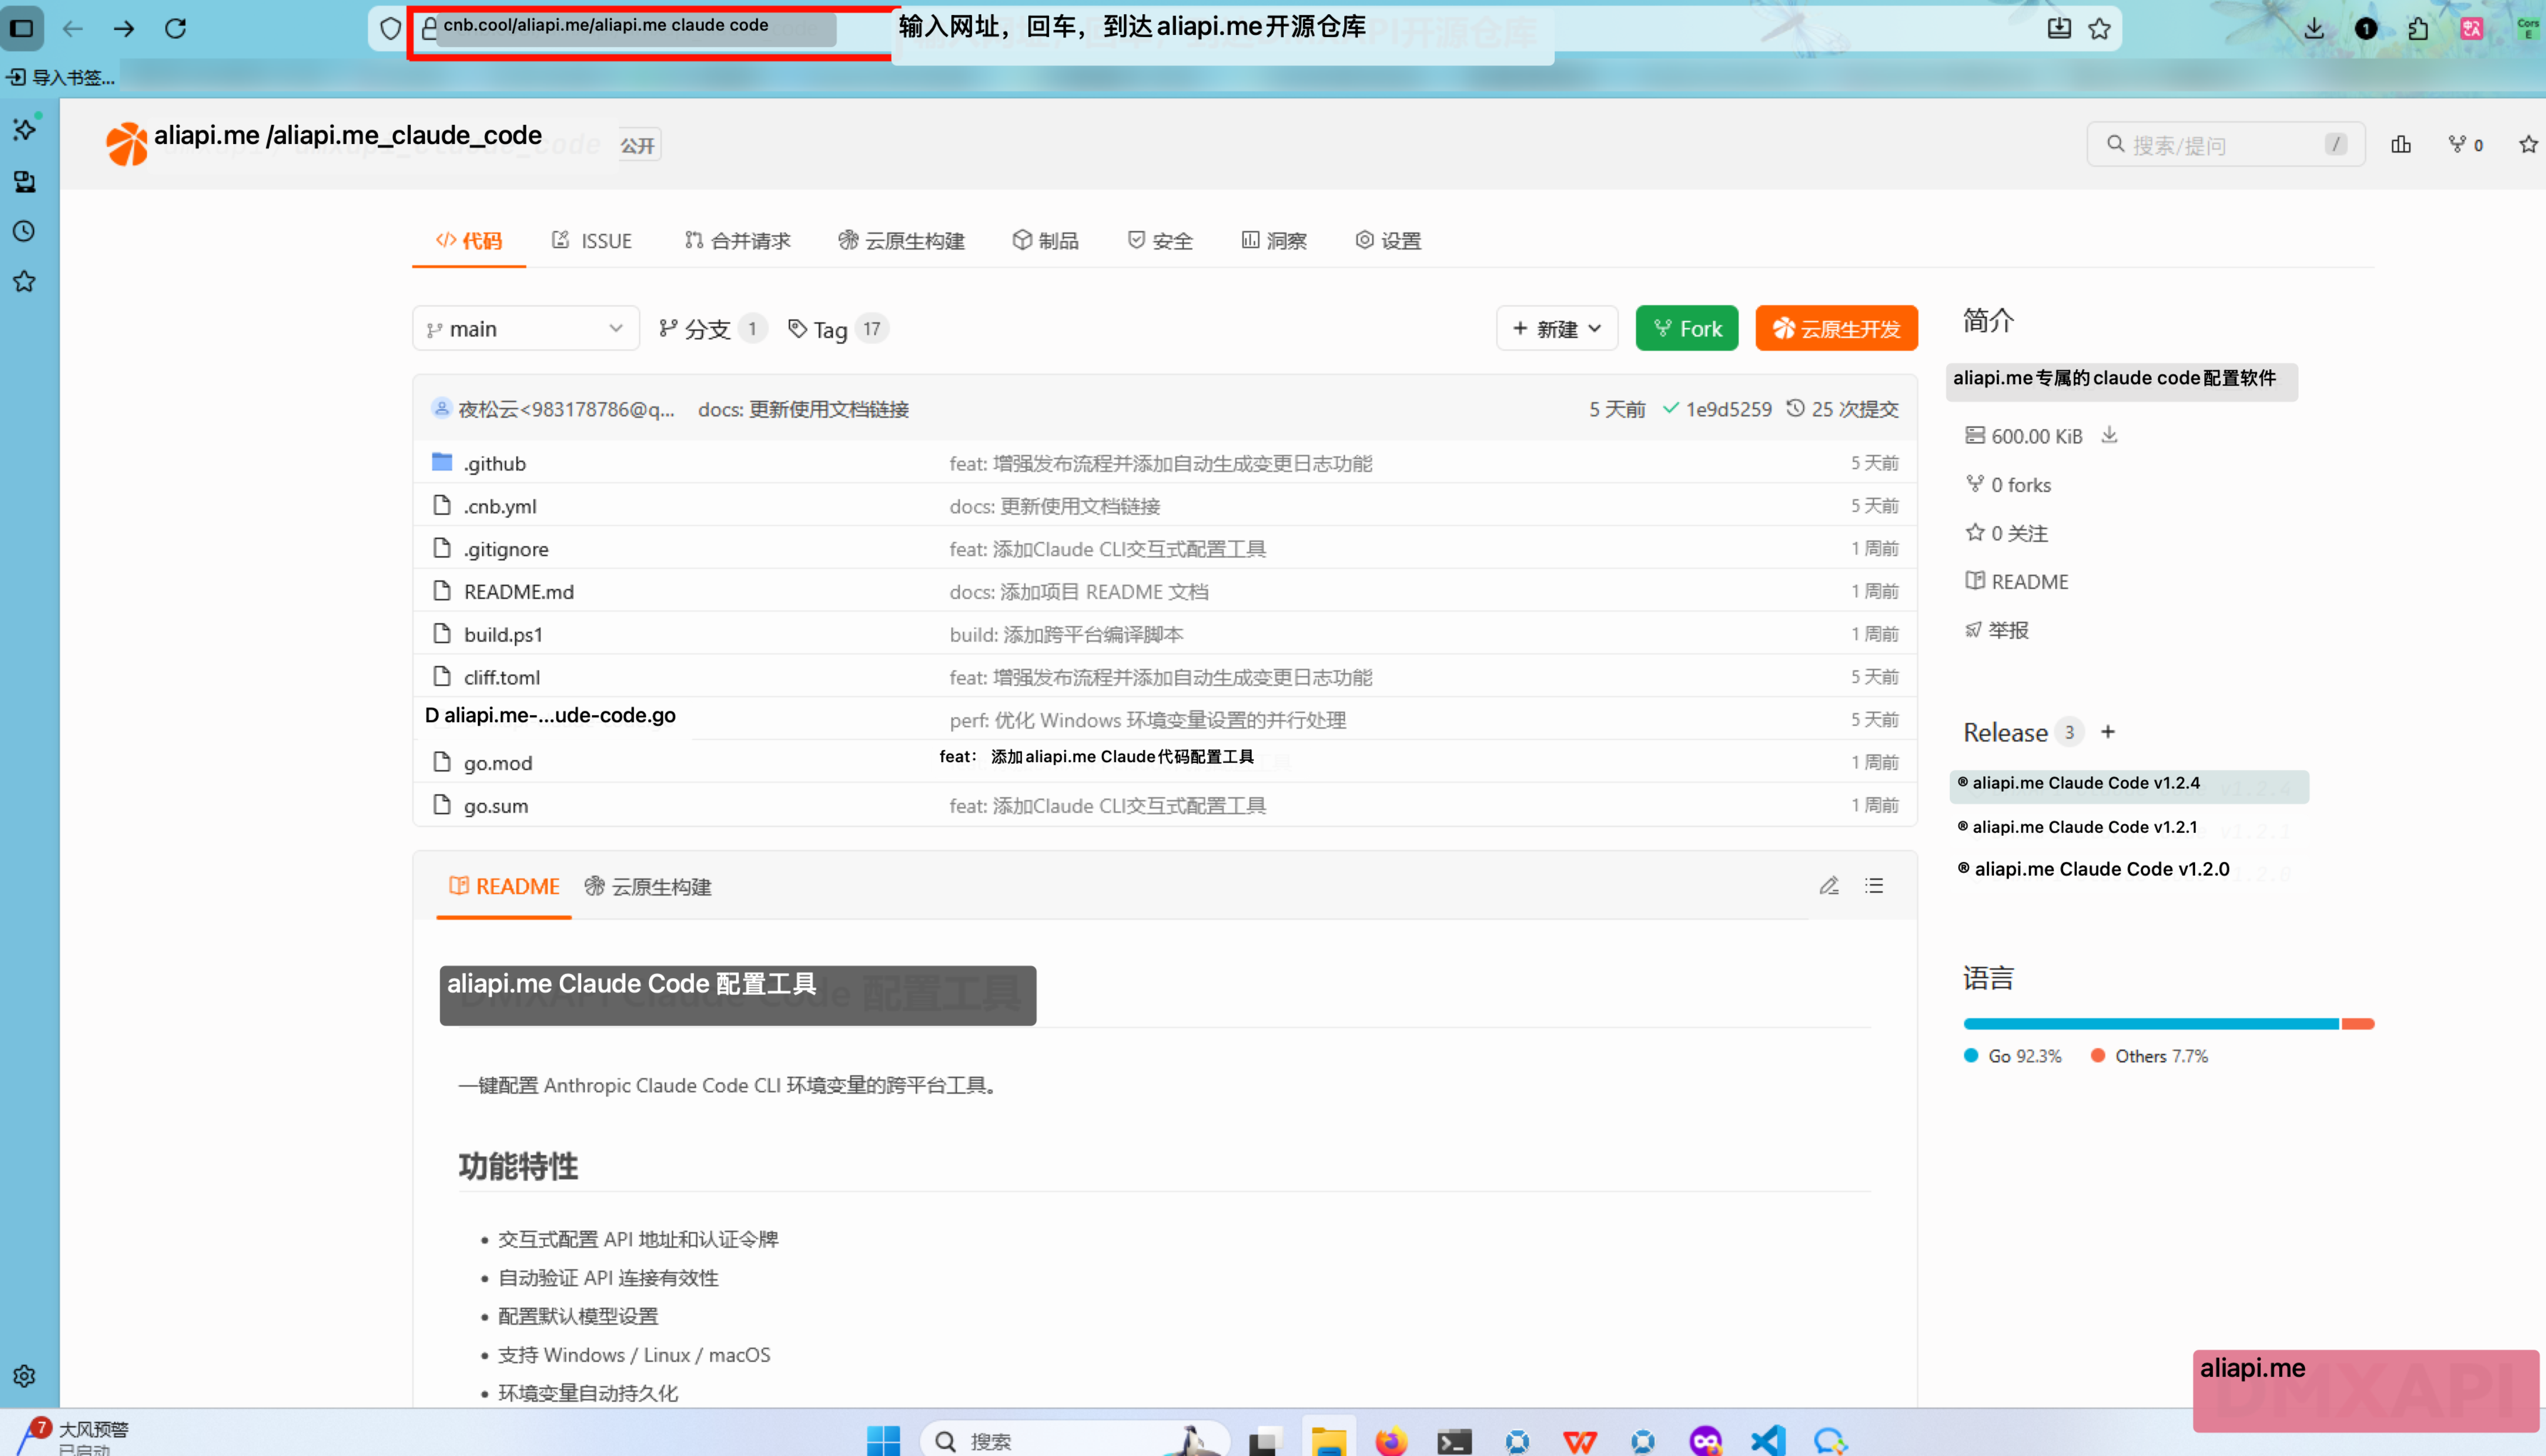Go back with the browser back arrow
This screenshot has width=2546, height=1456.
[x=73, y=28]
